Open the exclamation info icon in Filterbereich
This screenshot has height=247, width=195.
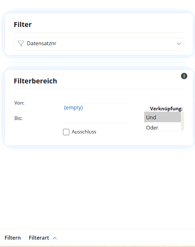click(184, 76)
